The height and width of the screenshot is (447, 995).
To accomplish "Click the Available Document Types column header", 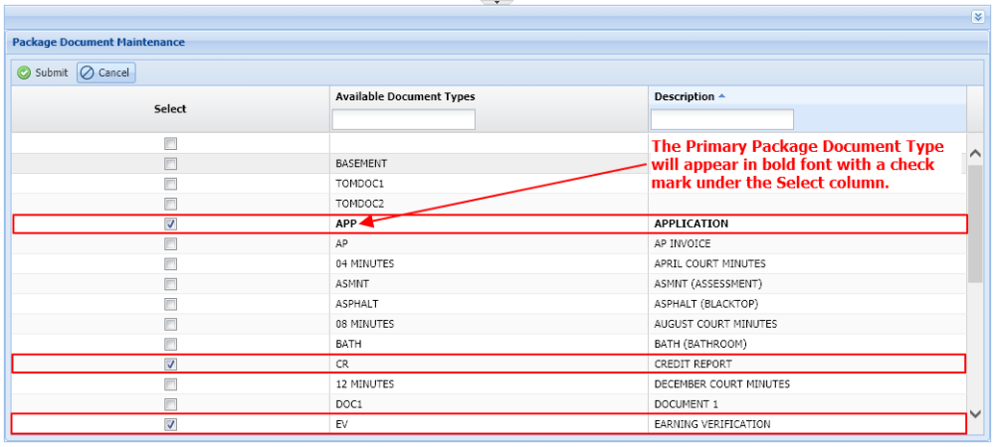I will tap(405, 96).
